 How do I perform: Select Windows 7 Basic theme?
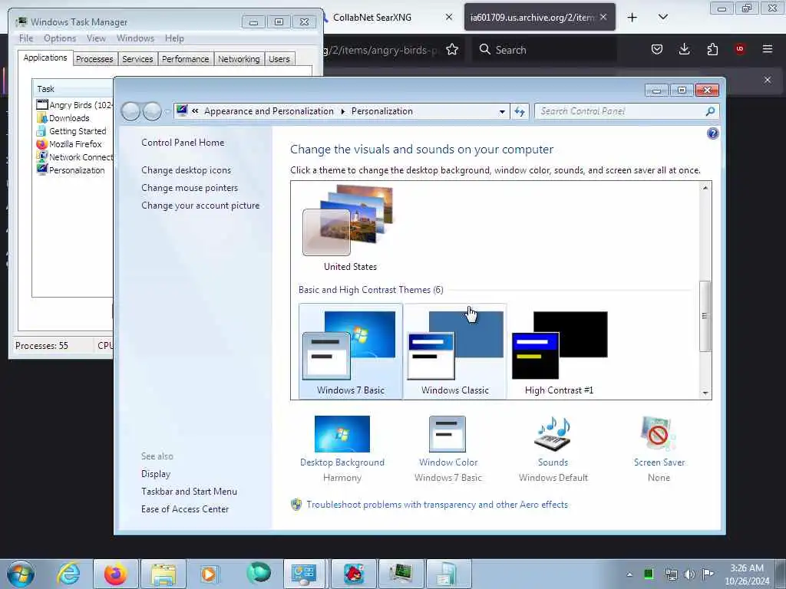pos(350,351)
